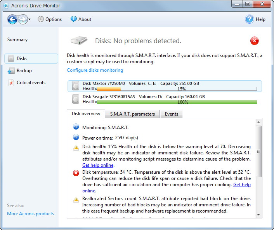Open the Help text label

pyautogui.click(x=260, y=19)
